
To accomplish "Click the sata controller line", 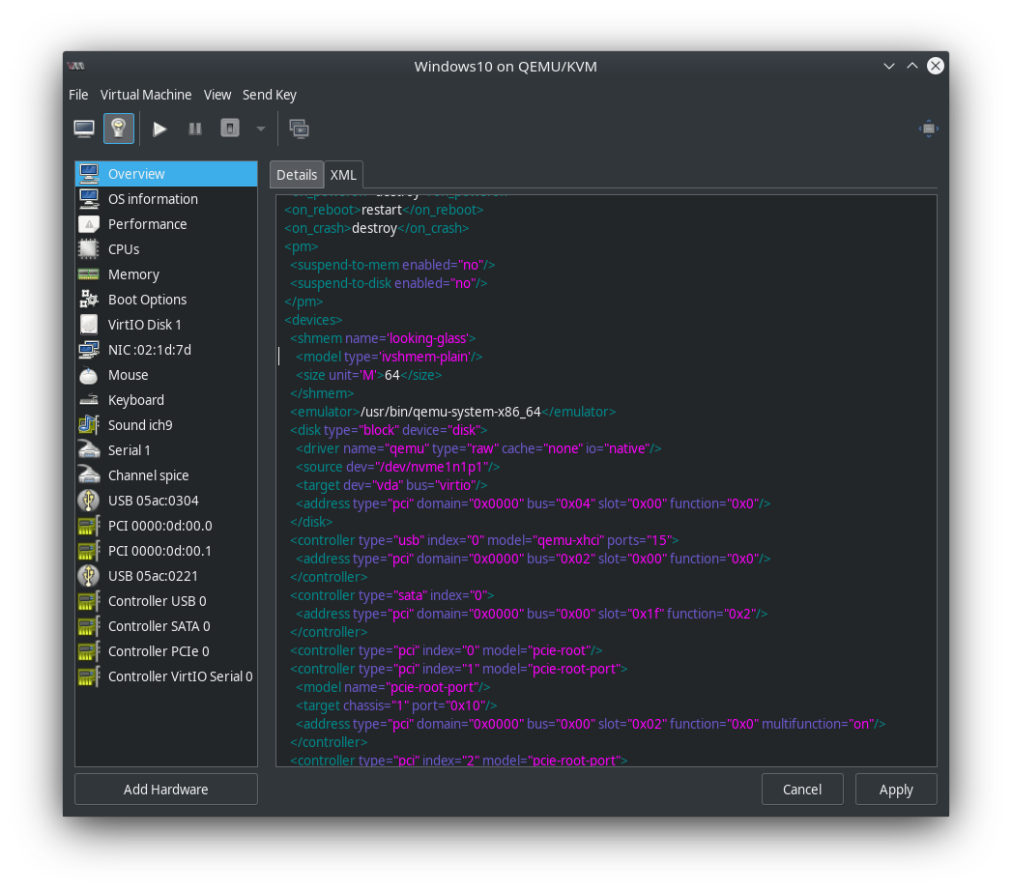I will coord(391,595).
